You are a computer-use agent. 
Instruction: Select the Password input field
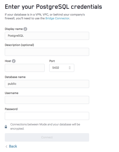47,116
